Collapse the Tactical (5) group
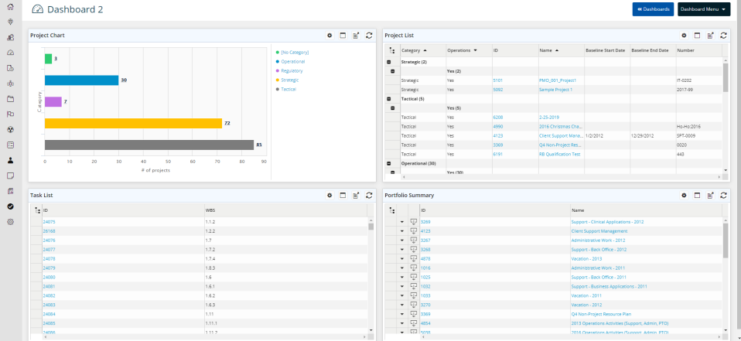The image size is (741, 341). [388, 99]
